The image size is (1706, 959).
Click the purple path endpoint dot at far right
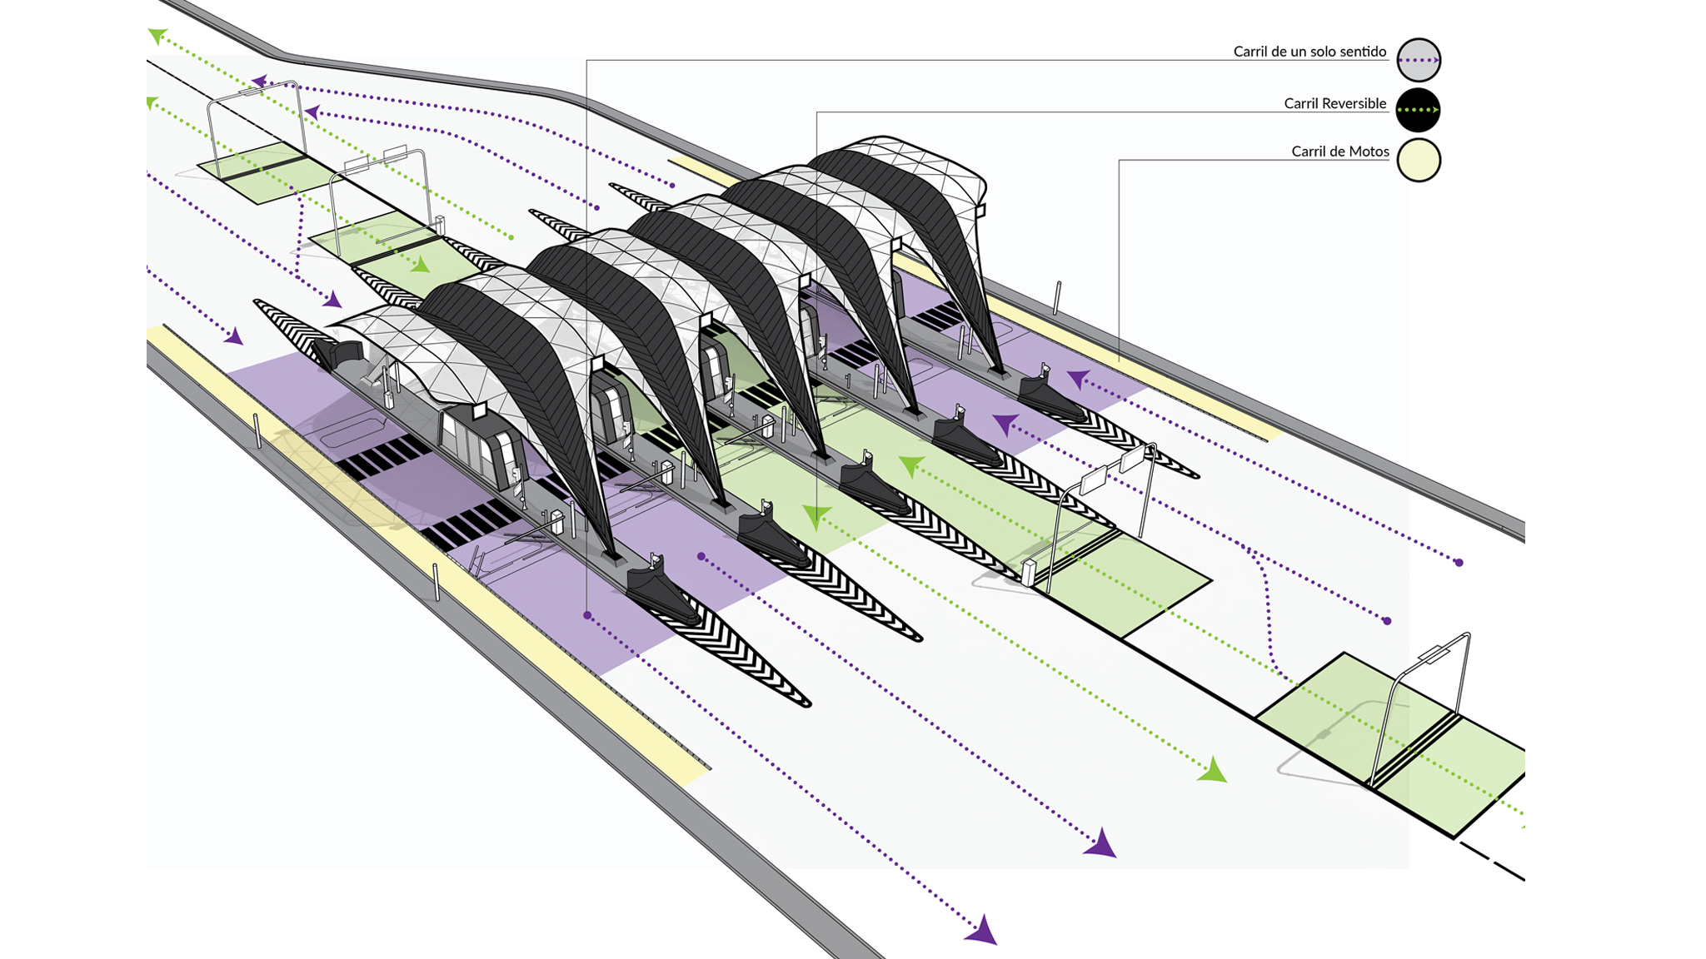tap(1459, 563)
